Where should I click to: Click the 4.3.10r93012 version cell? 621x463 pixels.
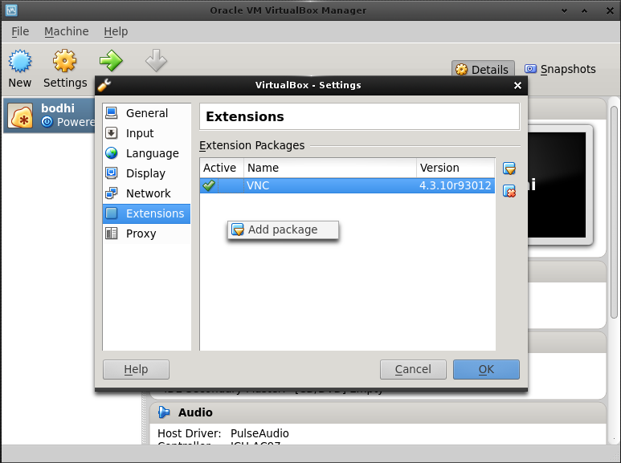(456, 185)
